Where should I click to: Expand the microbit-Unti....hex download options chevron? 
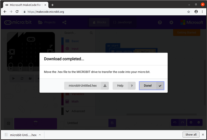[x=40, y=135]
